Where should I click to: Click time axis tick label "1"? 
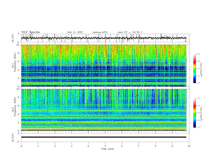(x=38, y=146)
